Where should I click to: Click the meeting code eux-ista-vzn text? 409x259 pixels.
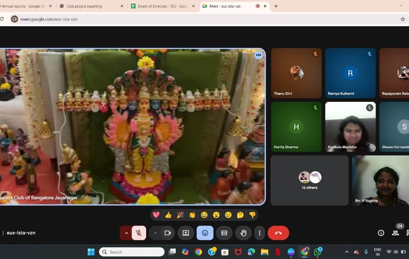(x=21, y=233)
